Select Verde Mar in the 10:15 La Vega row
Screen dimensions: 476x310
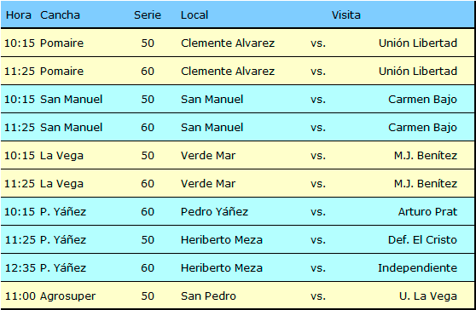point(208,156)
